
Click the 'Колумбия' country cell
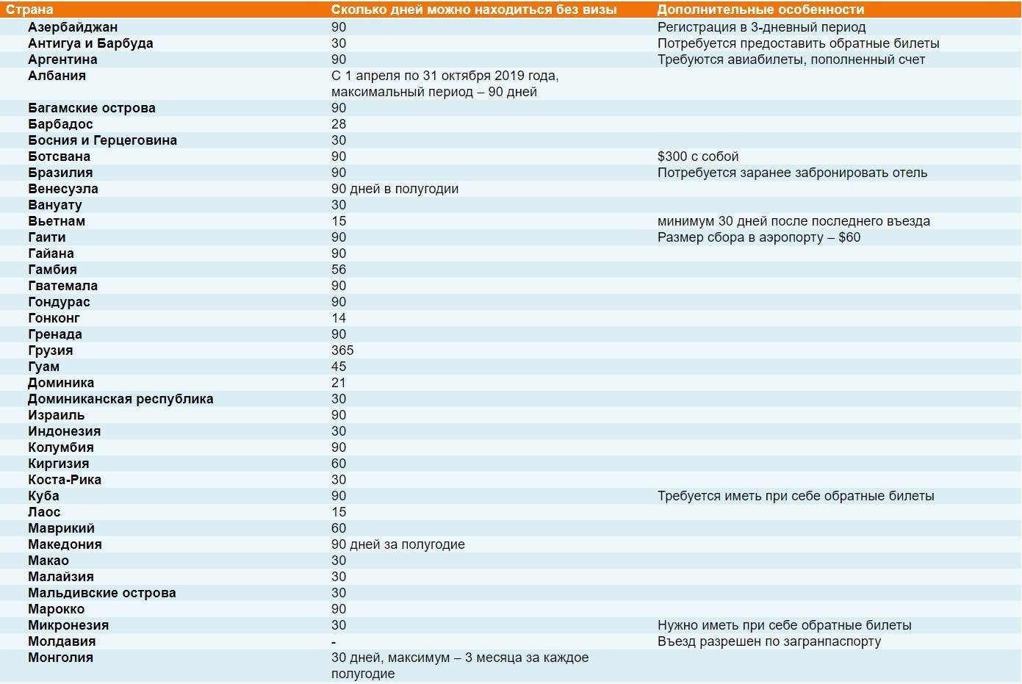click(x=61, y=447)
